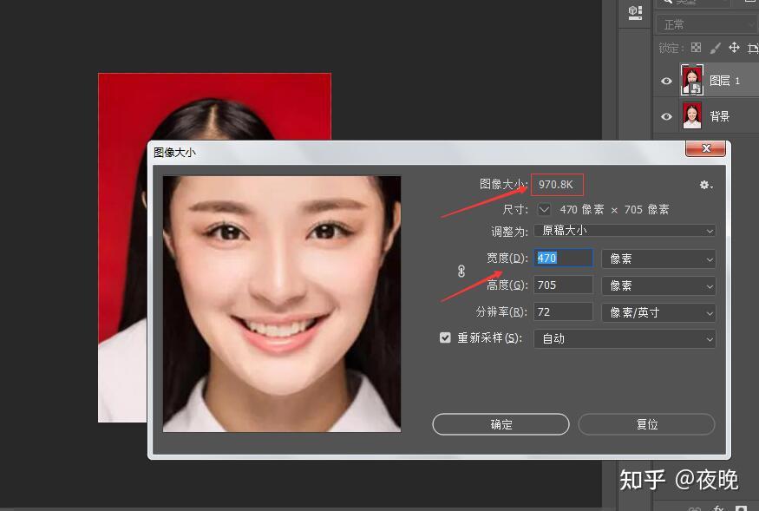Screen dimensions: 759x511
Task: Open the 3D cube panel icon
Action: click(635, 13)
